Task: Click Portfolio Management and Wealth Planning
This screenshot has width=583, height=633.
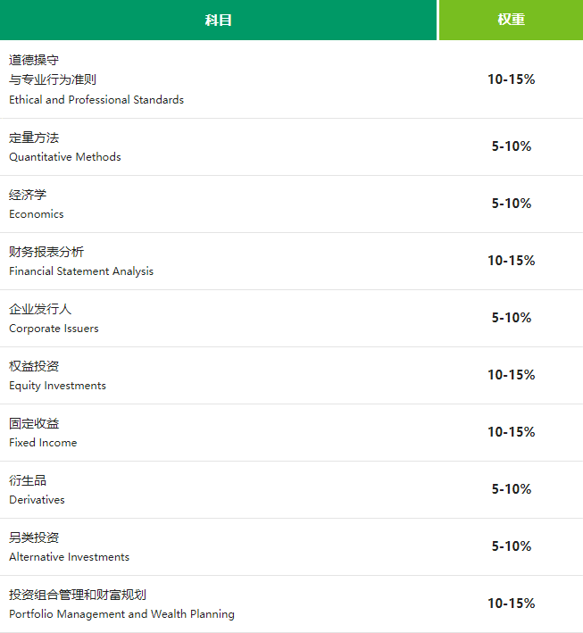Action: 121,614
